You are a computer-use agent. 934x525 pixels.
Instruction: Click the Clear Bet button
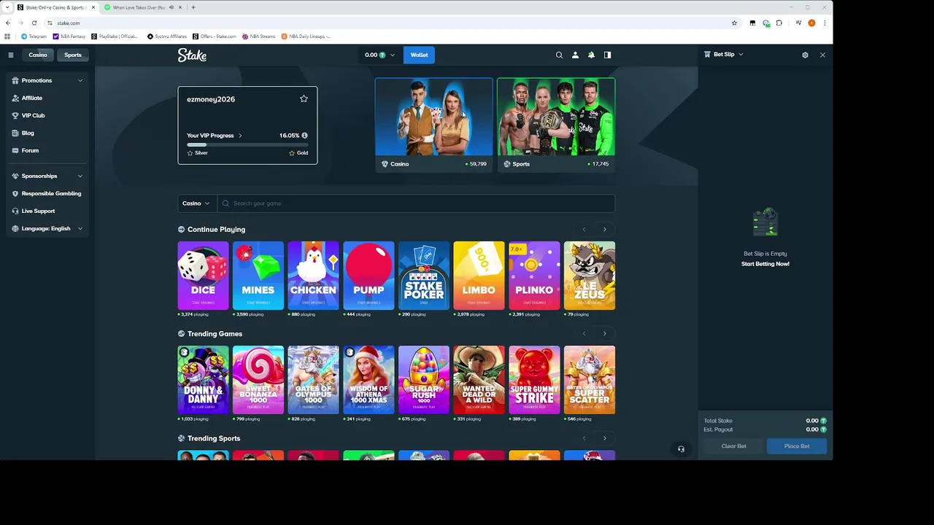[x=734, y=446]
